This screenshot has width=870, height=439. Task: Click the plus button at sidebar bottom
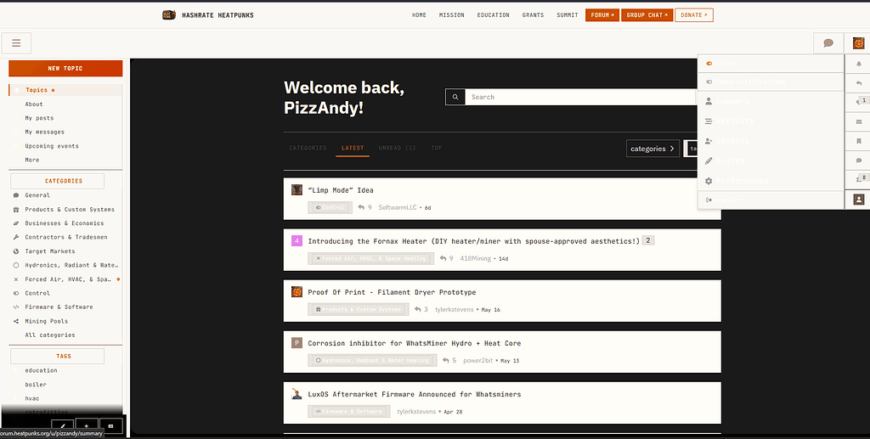pyautogui.click(x=86, y=425)
